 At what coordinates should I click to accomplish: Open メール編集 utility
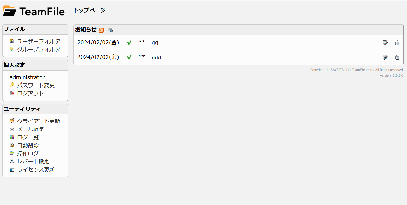(x=31, y=129)
